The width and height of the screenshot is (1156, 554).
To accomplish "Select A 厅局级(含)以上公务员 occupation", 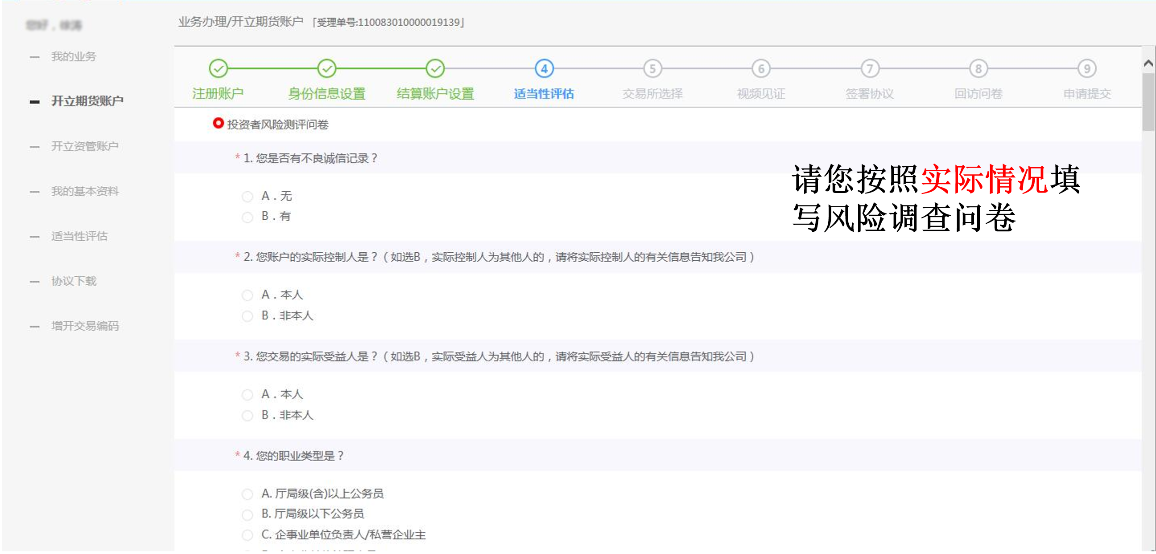I will (247, 494).
